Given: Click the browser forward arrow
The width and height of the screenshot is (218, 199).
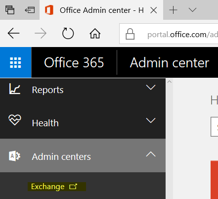Looking at the screenshot, I should point(41,33).
